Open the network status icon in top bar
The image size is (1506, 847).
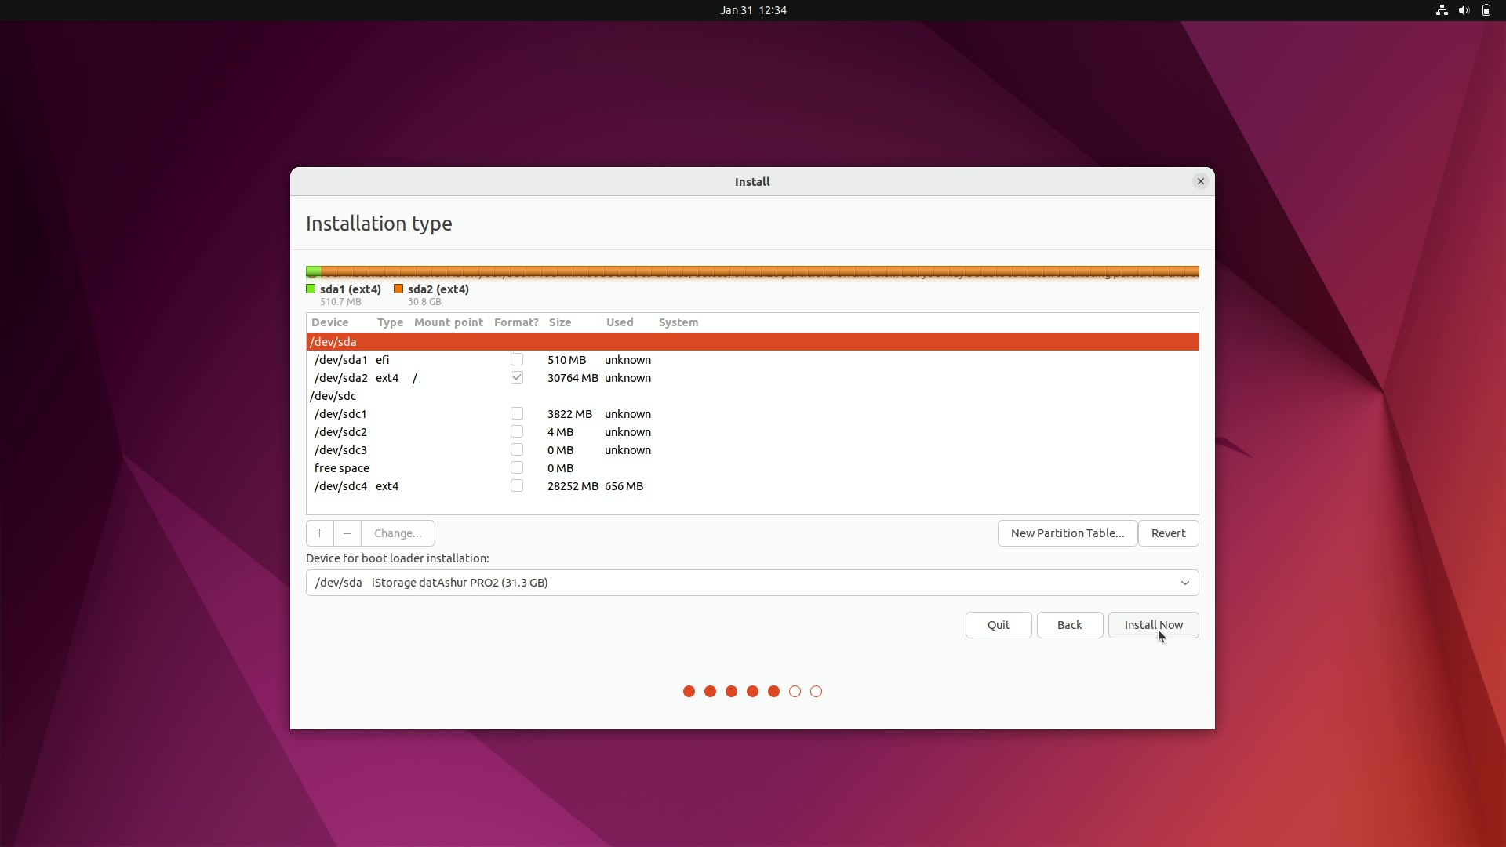tap(1442, 10)
